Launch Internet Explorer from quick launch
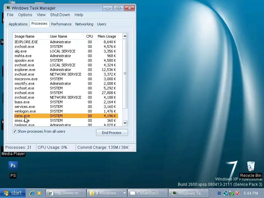The image size is (264, 198). pyautogui.click(x=32, y=193)
